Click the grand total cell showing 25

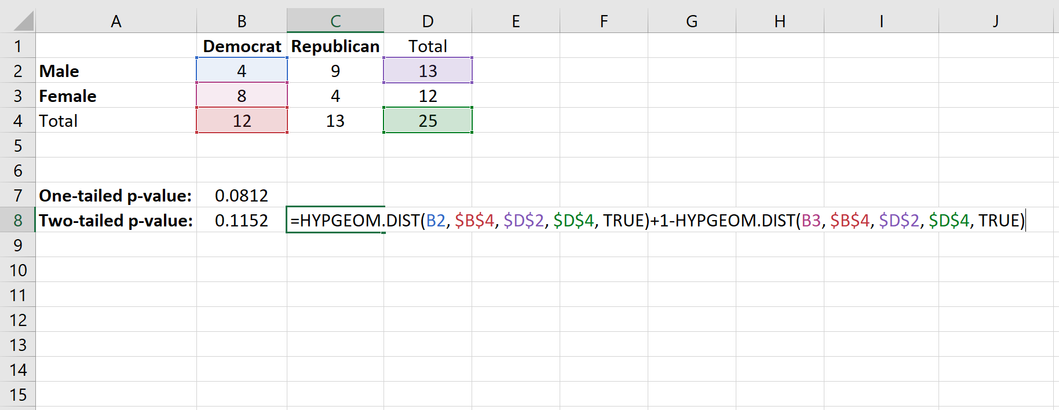[x=428, y=121]
